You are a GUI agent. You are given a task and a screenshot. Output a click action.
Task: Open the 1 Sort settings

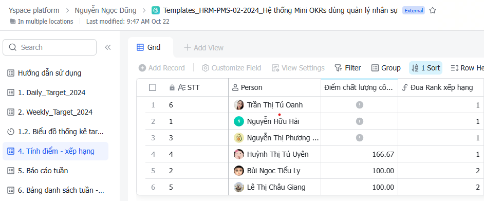pos(425,68)
